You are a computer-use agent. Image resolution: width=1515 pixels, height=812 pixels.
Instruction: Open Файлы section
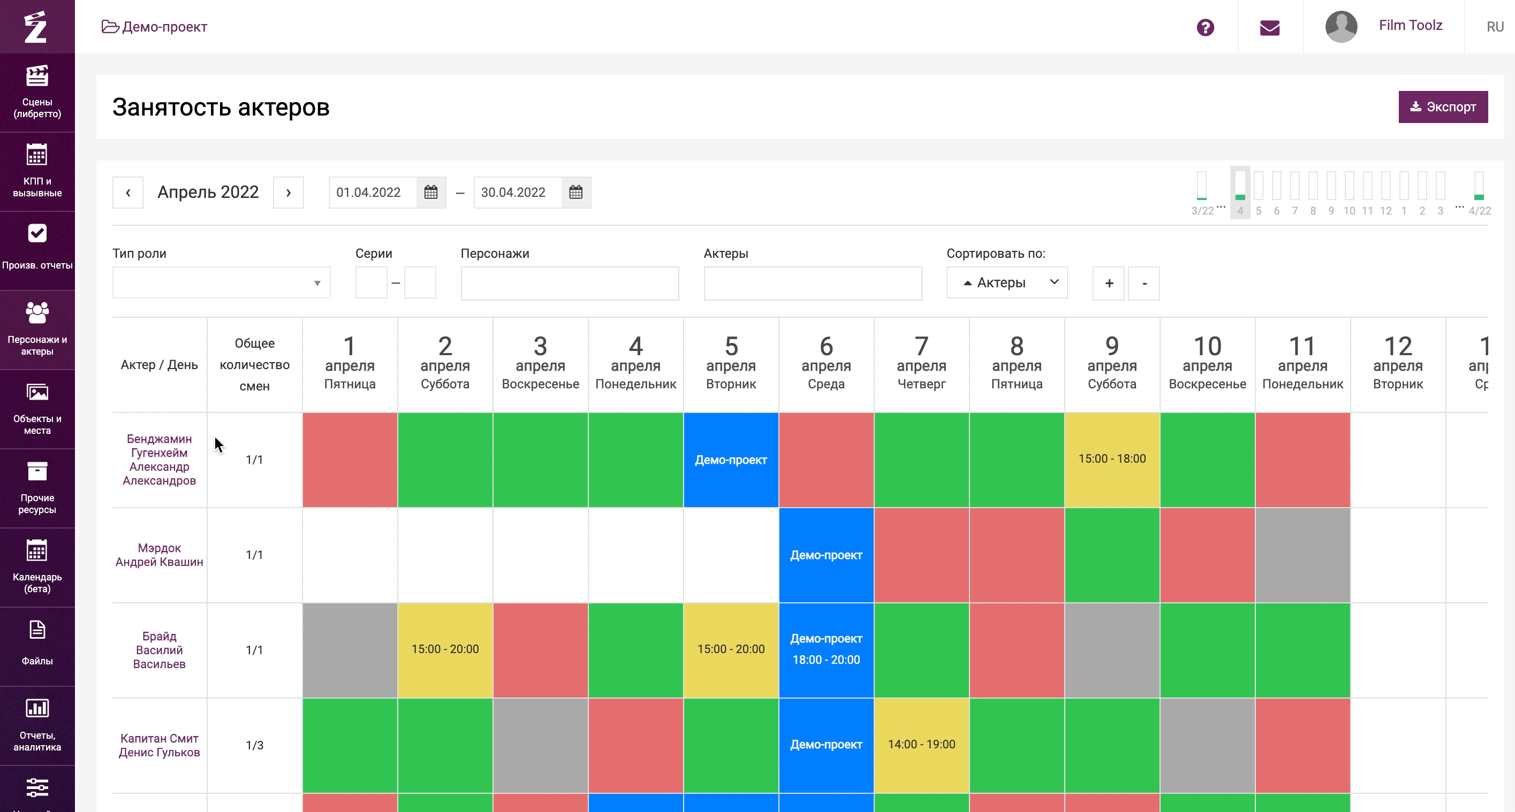pos(37,646)
